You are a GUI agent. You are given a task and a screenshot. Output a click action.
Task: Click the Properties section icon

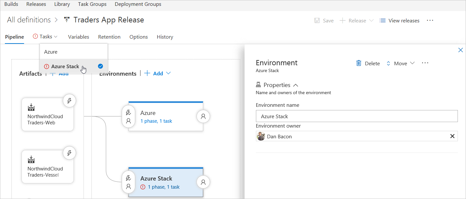[x=259, y=85]
